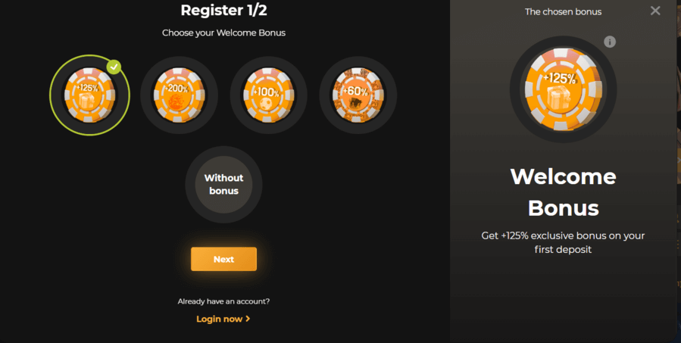The width and height of the screenshot is (681, 343).
Task: Continue registration with the Next button
Action: 223,259
